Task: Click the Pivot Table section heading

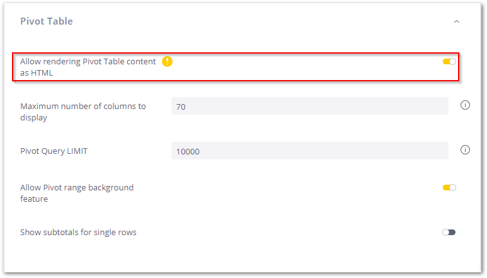Action: 47,21
